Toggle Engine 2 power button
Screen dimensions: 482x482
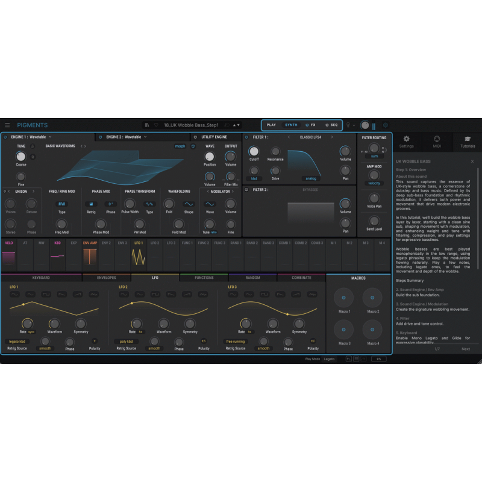100,137
